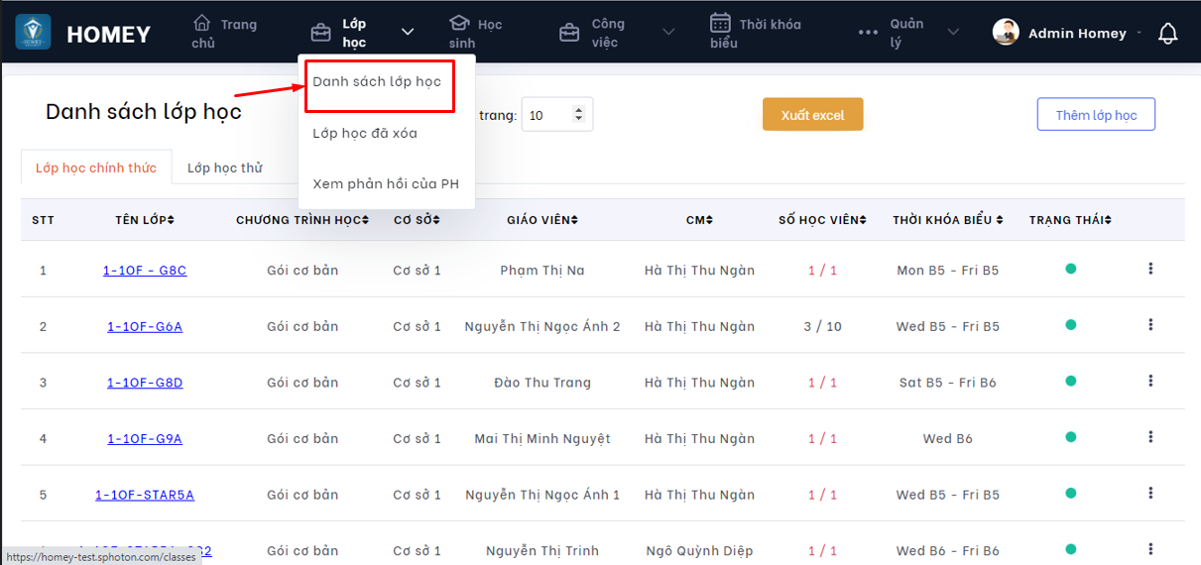Click the Thêm lớp học button
Viewport: 1201px width, 565px height.
coord(1096,115)
